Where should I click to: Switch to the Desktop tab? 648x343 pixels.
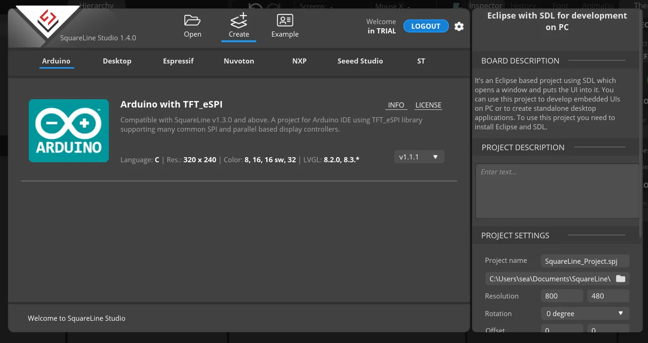117,61
